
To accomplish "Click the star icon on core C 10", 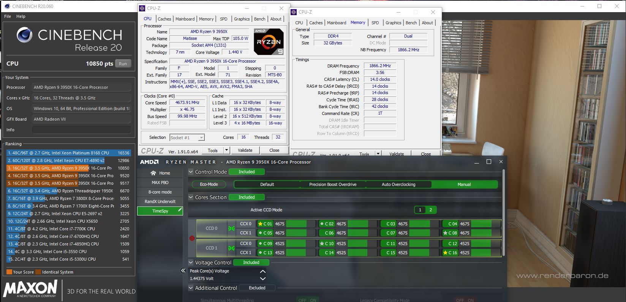I will [x=322, y=244].
